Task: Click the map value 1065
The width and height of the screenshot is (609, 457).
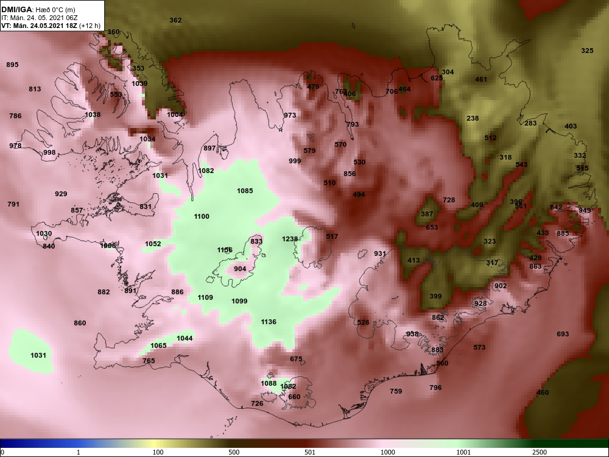Action: (158, 346)
